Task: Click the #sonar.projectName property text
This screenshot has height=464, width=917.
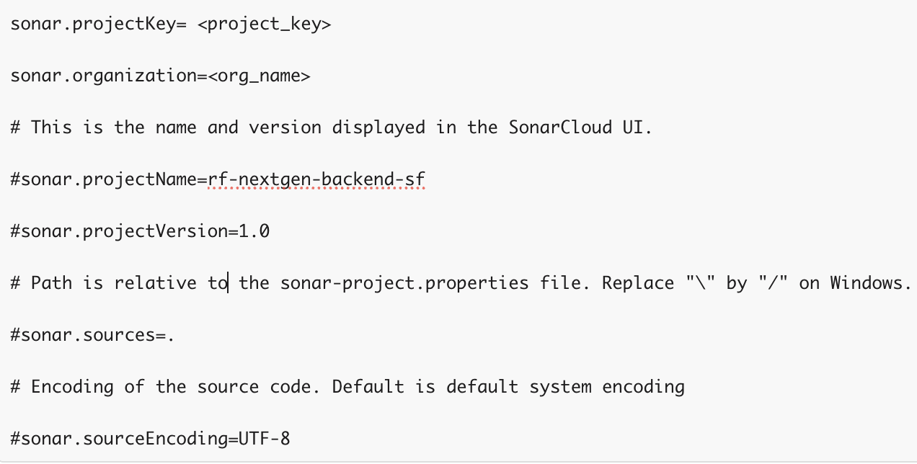Action: point(104,179)
